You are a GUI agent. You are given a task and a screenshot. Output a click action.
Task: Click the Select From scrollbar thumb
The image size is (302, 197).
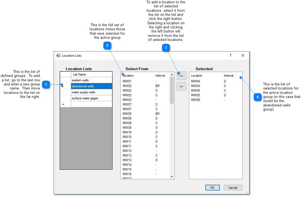[x=172, y=90]
